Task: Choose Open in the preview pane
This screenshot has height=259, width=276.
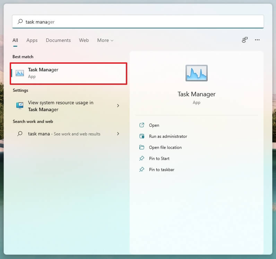Action: (x=154, y=125)
